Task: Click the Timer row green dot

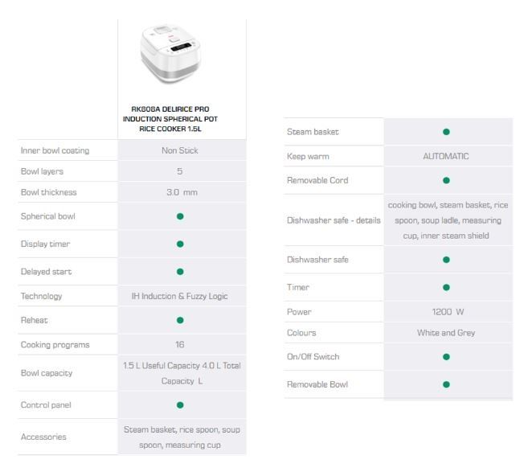Action: pos(446,287)
